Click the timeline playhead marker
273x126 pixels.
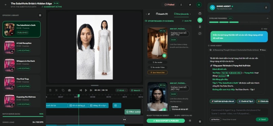coord(79,96)
